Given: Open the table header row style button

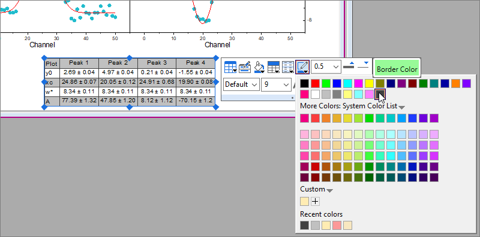Looking at the screenshot, I should tap(274, 67).
